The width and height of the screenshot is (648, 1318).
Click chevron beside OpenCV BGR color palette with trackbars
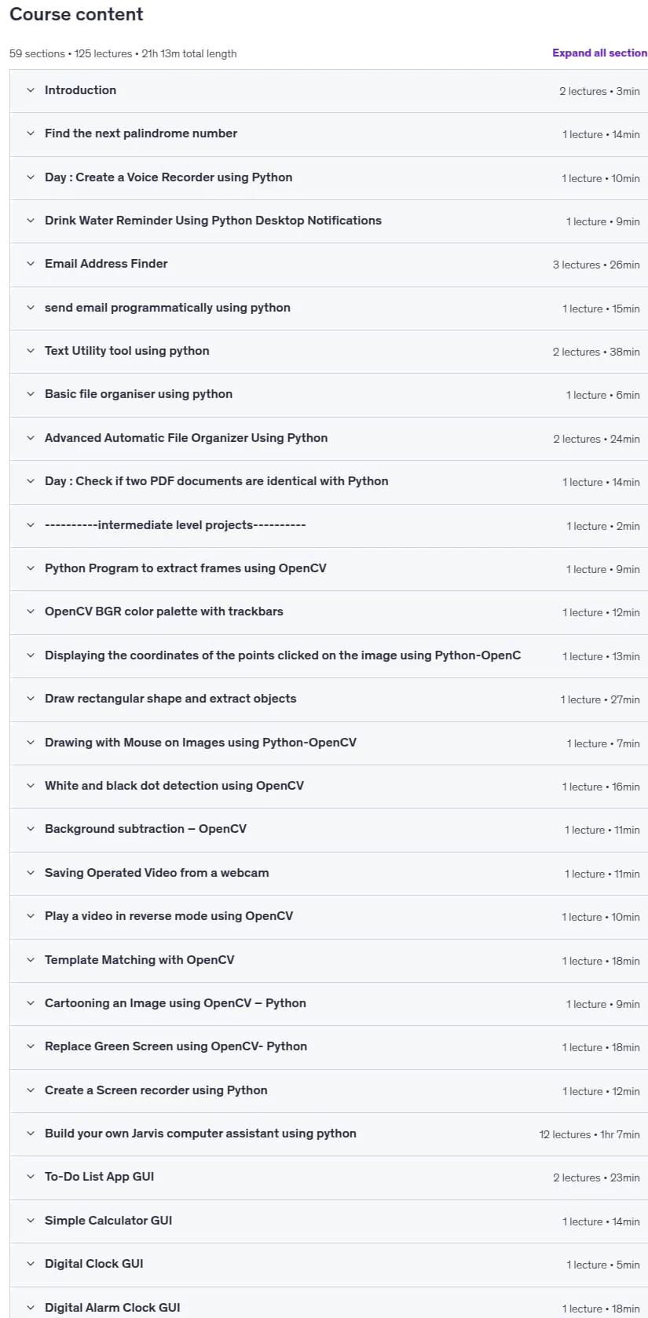[31, 612]
